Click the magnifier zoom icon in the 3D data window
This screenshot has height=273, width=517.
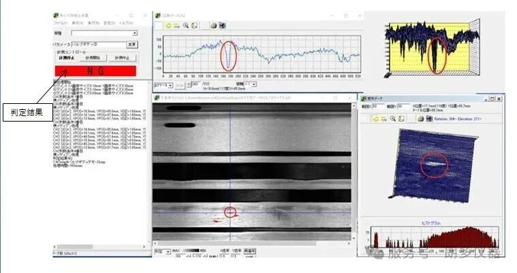393,119
